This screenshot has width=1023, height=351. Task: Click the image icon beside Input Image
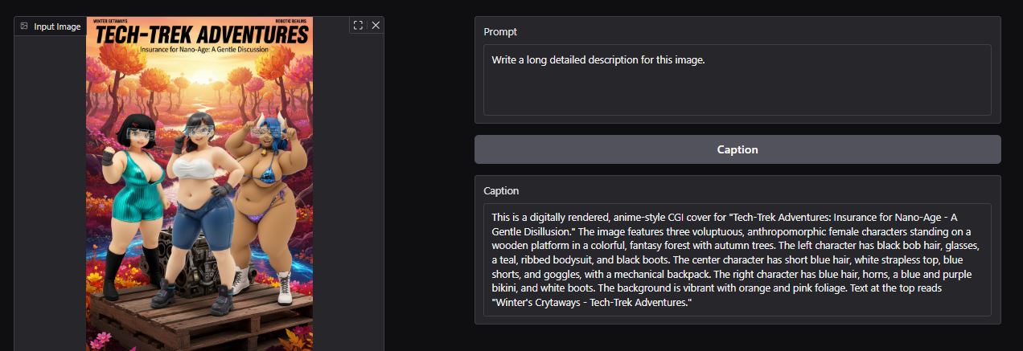pos(24,27)
